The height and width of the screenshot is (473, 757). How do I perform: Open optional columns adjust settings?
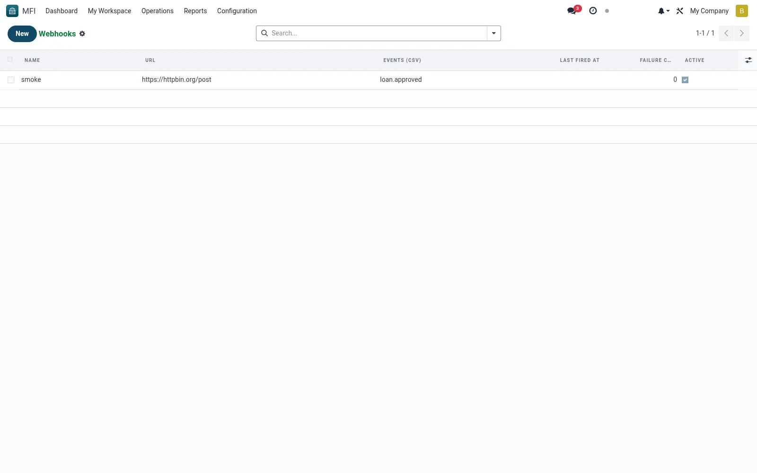(748, 60)
